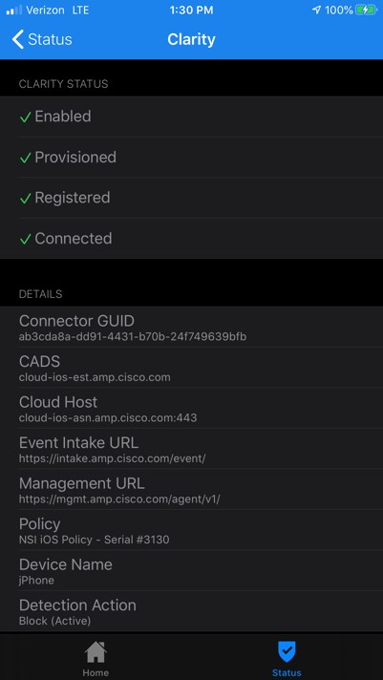
Task: Tap the cellular signal bars icon
Action: click(x=13, y=10)
